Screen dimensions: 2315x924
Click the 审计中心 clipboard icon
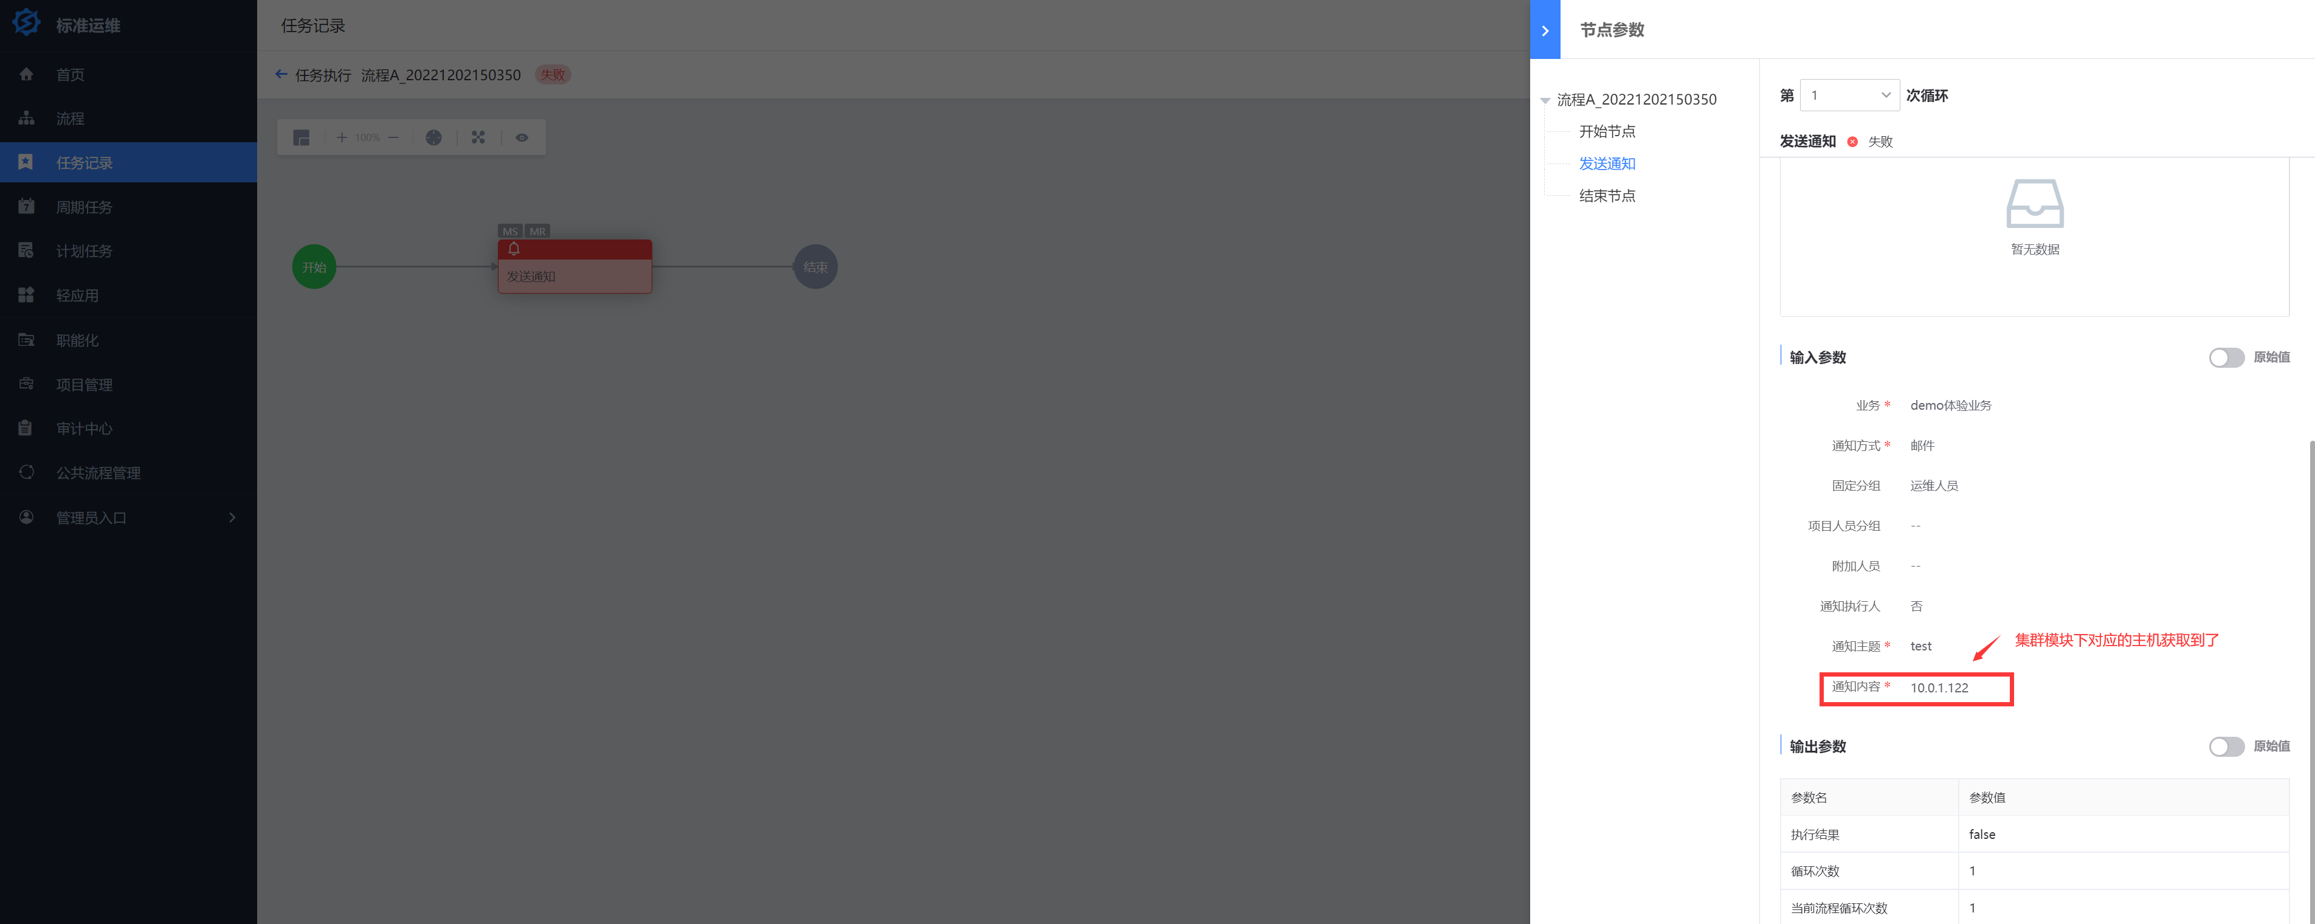pyautogui.click(x=26, y=428)
